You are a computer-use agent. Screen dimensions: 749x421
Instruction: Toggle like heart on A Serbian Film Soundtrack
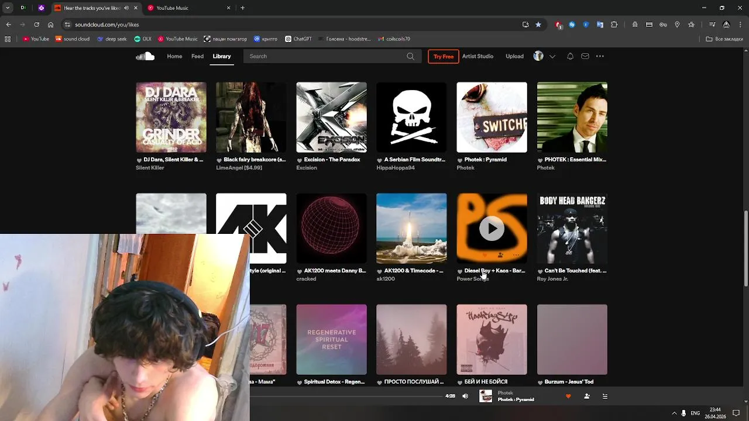click(380, 160)
